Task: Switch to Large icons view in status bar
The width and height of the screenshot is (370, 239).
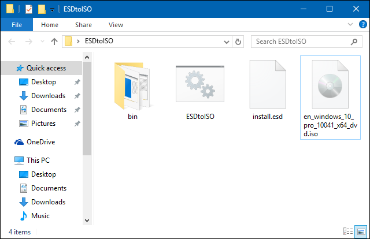Action: (361, 231)
